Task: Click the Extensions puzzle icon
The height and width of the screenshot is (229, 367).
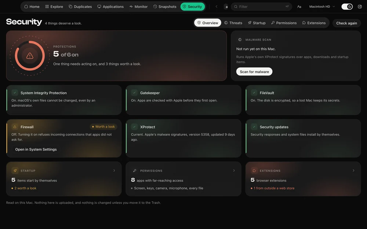Action: (x=254, y=171)
